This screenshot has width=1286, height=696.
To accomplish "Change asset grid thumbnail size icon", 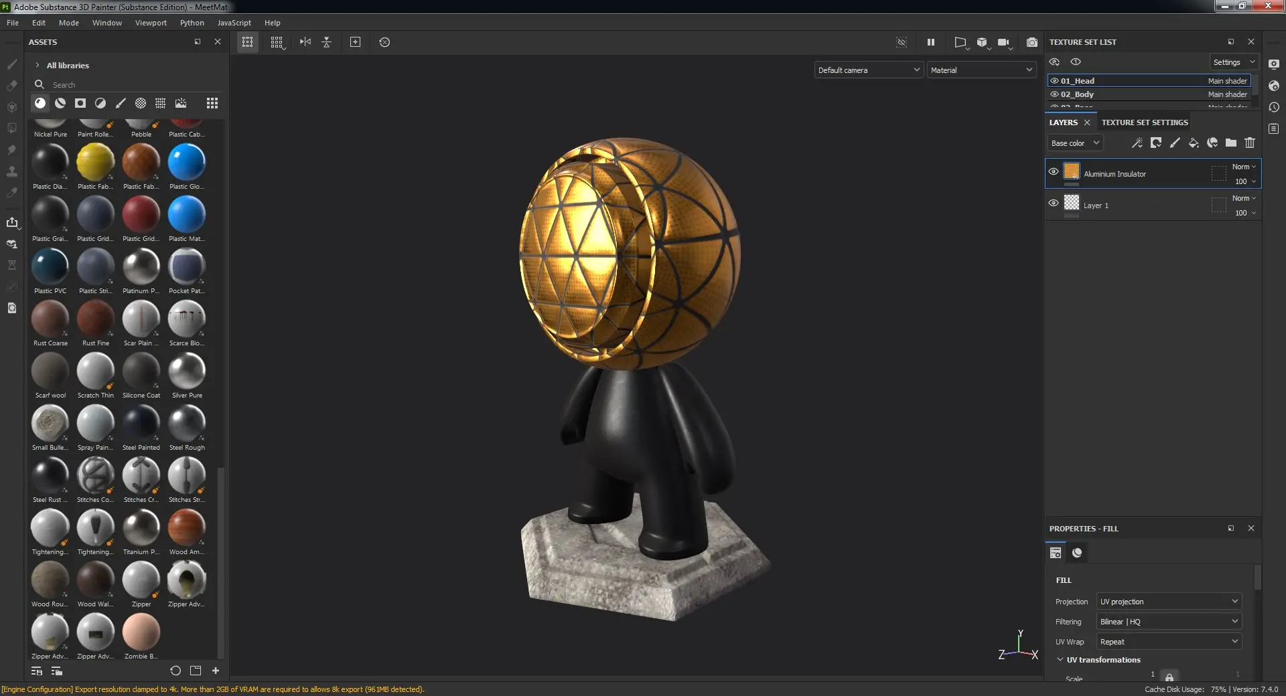I will (x=212, y=103).
